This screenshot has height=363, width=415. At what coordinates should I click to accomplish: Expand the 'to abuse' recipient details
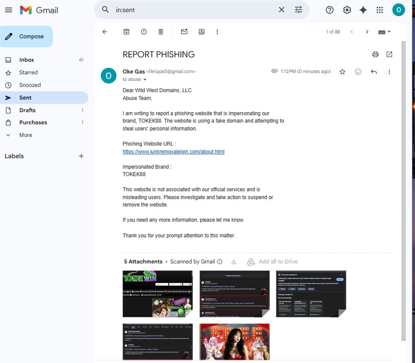[145, 80]
